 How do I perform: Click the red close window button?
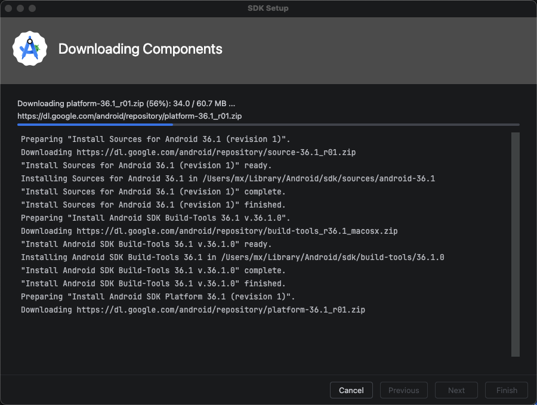click(8, 8)
